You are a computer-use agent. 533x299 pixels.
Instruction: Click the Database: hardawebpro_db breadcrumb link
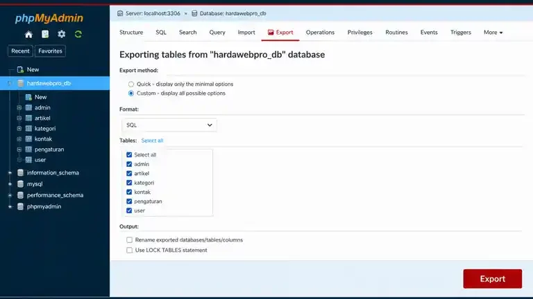click(x=233, y=14)
